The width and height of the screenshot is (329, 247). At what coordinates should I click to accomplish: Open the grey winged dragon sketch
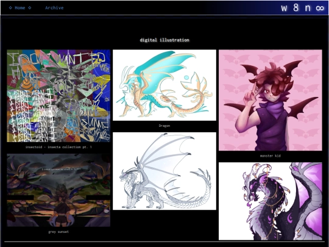coord(164,171)
